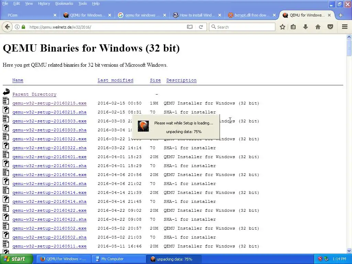Click binary file icon for qemu-w32-setup-20160401.exe

coord(6,154)
